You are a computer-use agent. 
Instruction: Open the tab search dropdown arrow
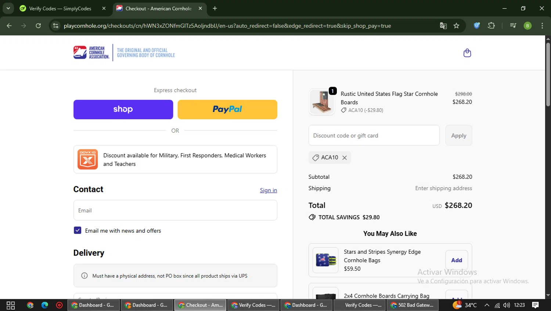[x=8, y=8]
